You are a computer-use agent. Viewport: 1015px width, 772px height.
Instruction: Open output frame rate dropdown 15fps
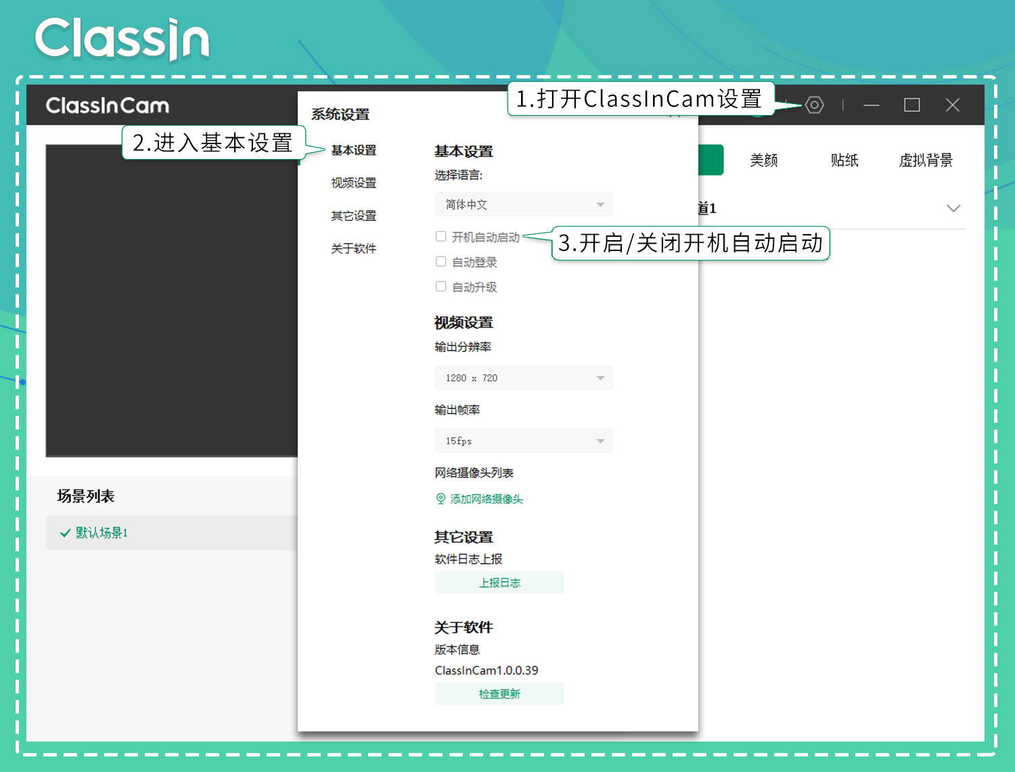tap(524, 440)
